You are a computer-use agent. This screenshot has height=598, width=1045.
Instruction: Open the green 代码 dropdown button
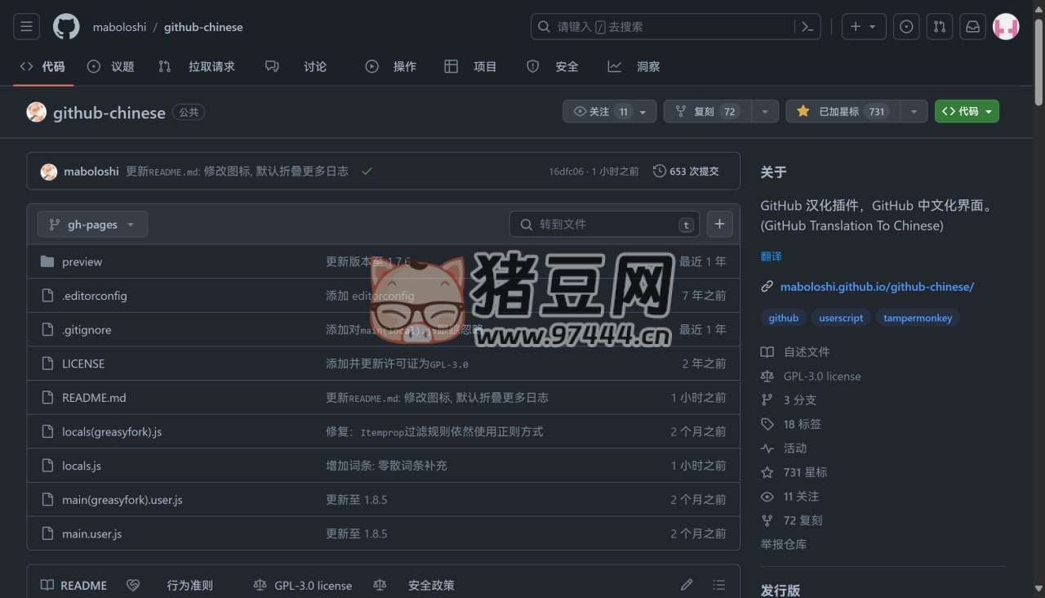967,111
